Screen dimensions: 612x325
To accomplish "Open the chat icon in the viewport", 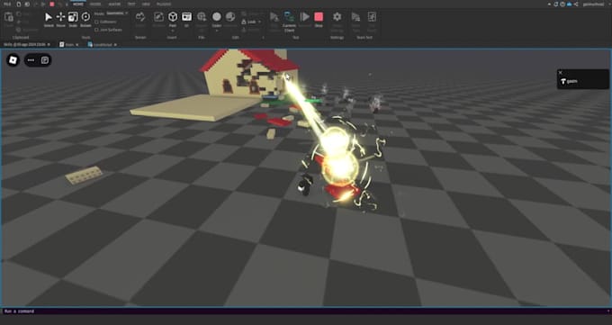I will point(45,60).
